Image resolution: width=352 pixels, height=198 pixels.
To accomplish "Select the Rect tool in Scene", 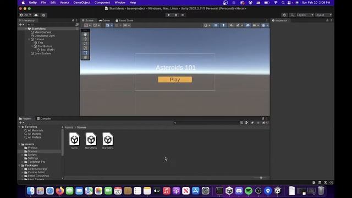I will pos(85,53).
